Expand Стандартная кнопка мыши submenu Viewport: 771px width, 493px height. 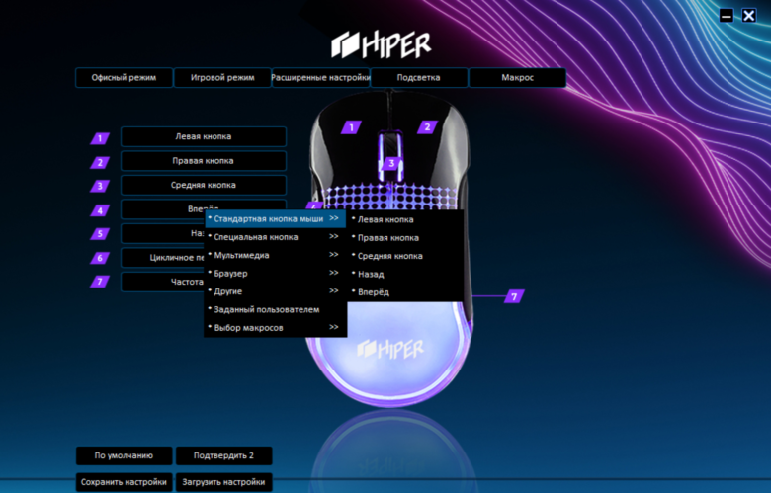(x=276, y=218)
